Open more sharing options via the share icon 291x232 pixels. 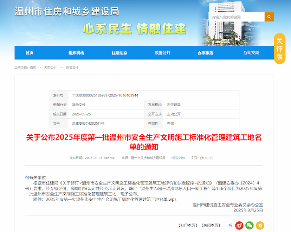[x=230, y=224]
